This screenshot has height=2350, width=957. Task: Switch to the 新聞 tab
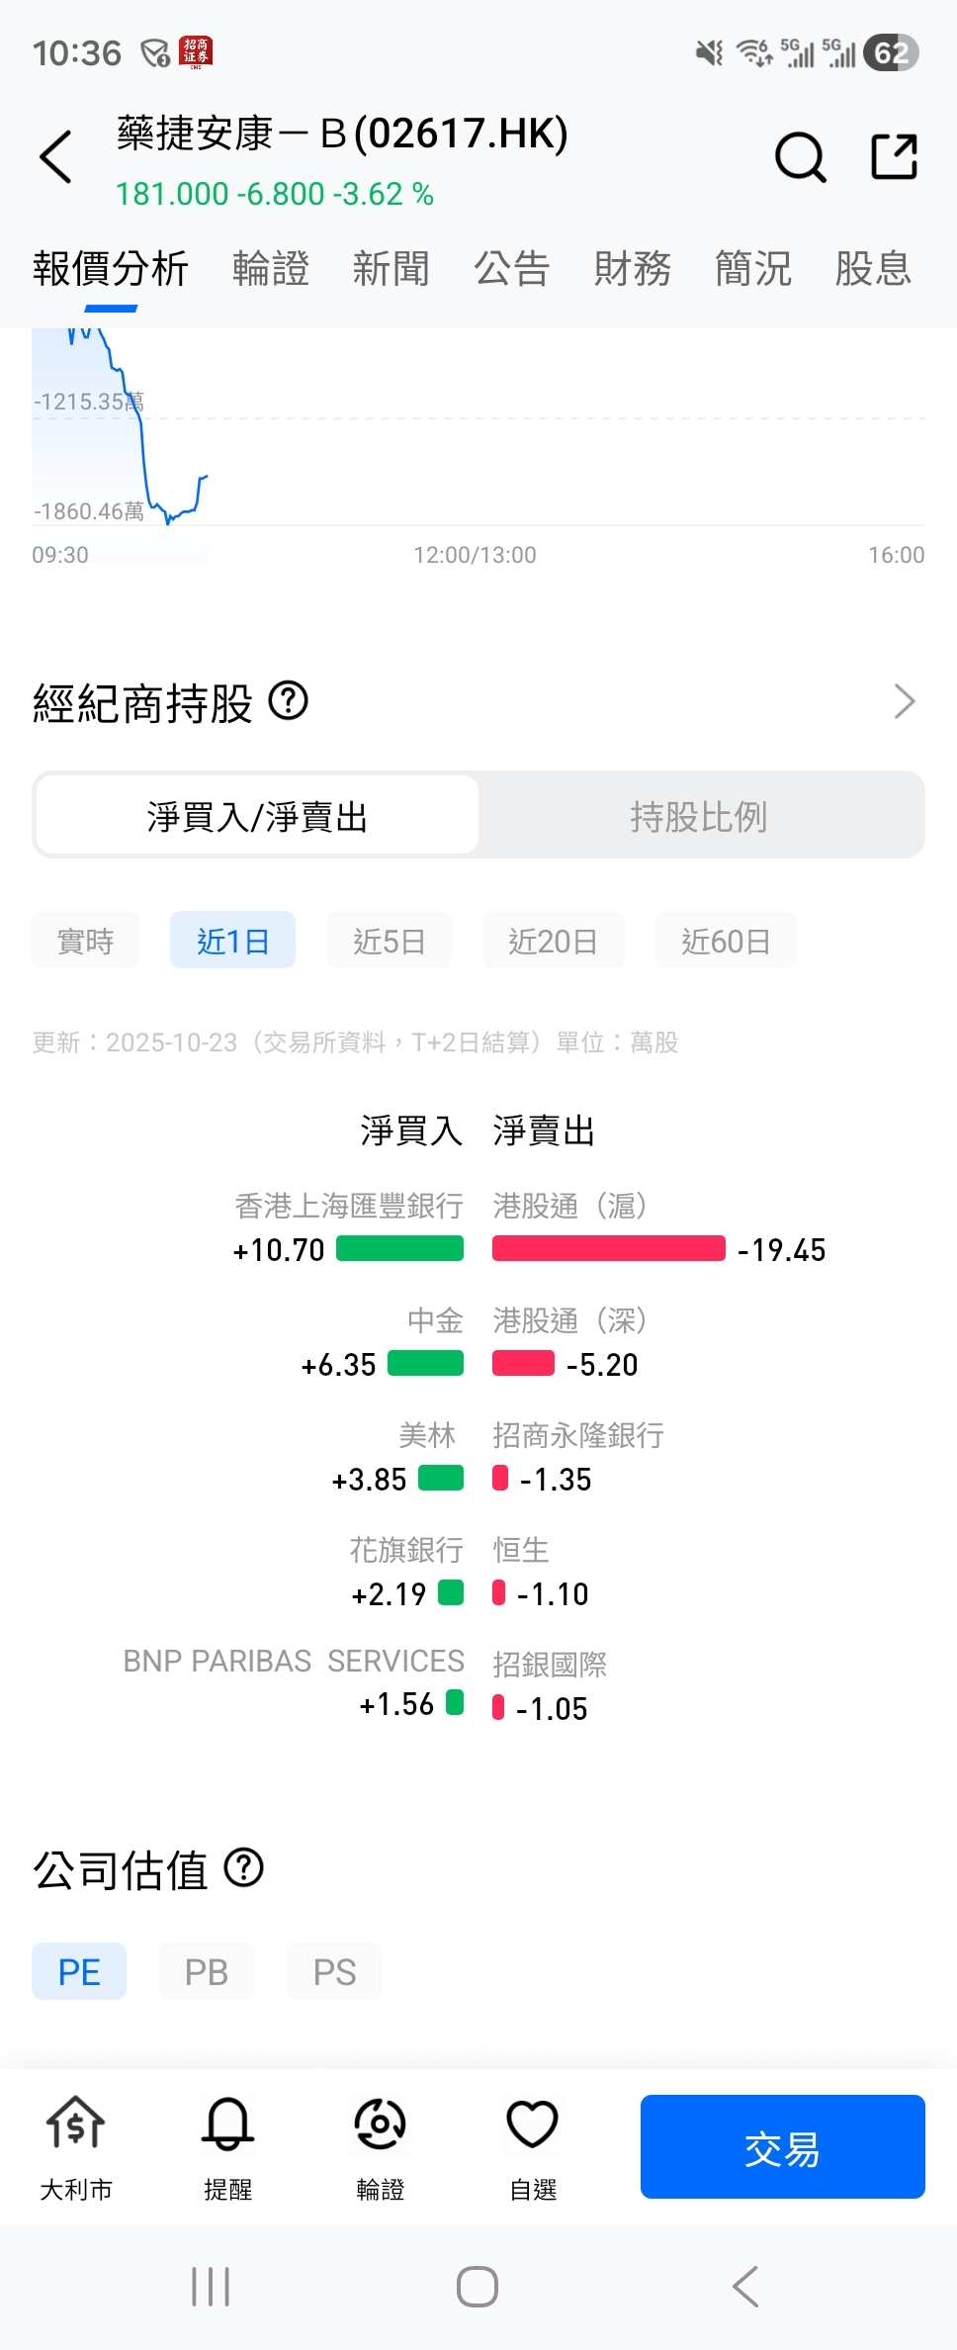(x=391, y=269)
